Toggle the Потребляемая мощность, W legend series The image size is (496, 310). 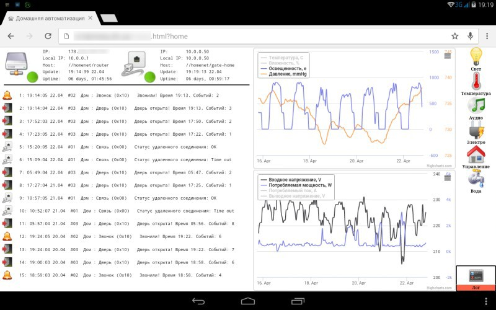coord(296,185)
